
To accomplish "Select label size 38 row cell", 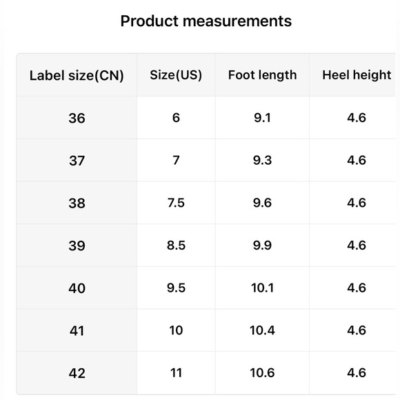I will tap(77, 203).
